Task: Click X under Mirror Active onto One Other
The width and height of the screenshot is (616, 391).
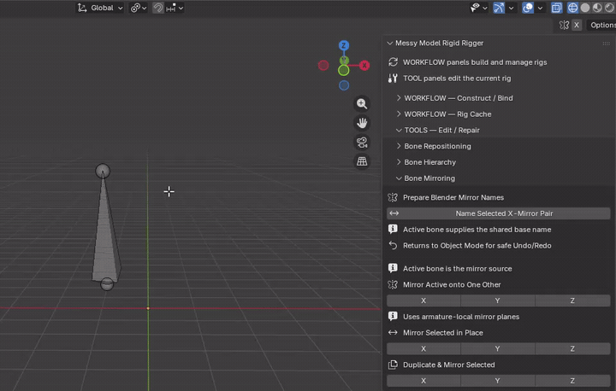Action: tap(423, 301)
